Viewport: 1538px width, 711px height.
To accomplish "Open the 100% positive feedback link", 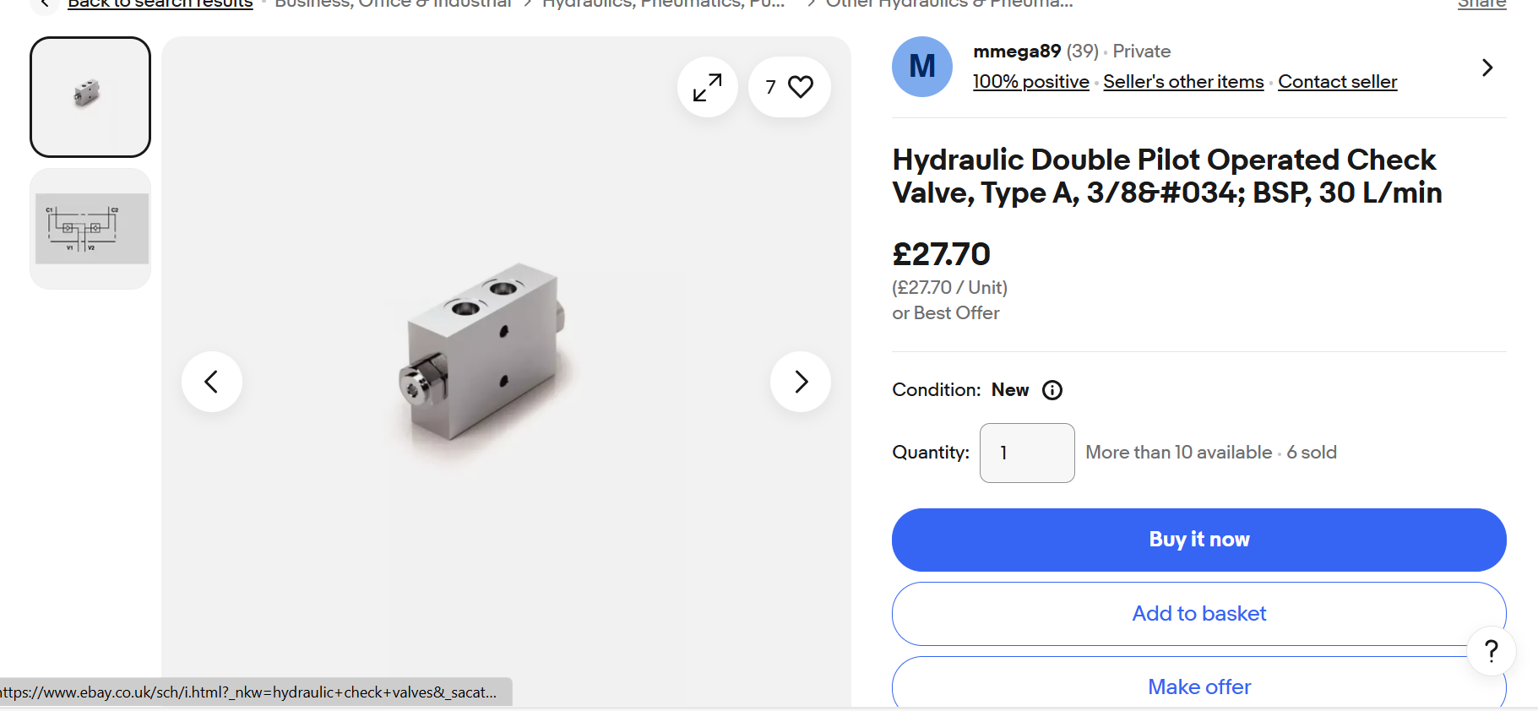I will pos(1030,82).
